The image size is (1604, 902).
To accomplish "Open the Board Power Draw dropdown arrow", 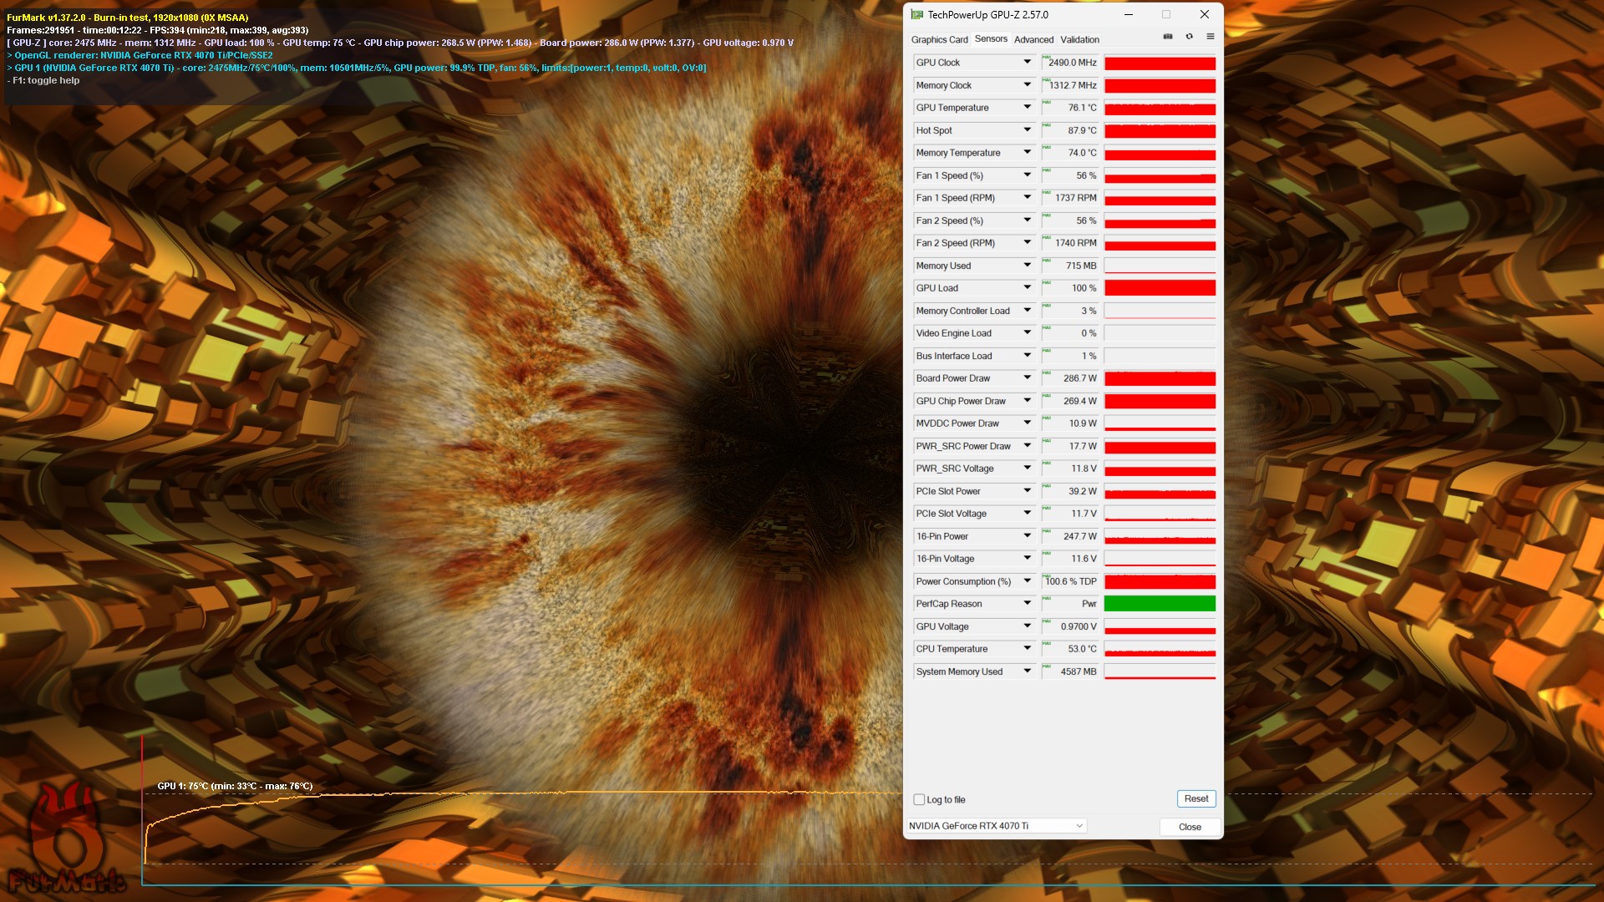I will click(1027, 378).
